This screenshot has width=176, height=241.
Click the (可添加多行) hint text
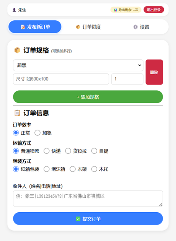tap(62, 51)
